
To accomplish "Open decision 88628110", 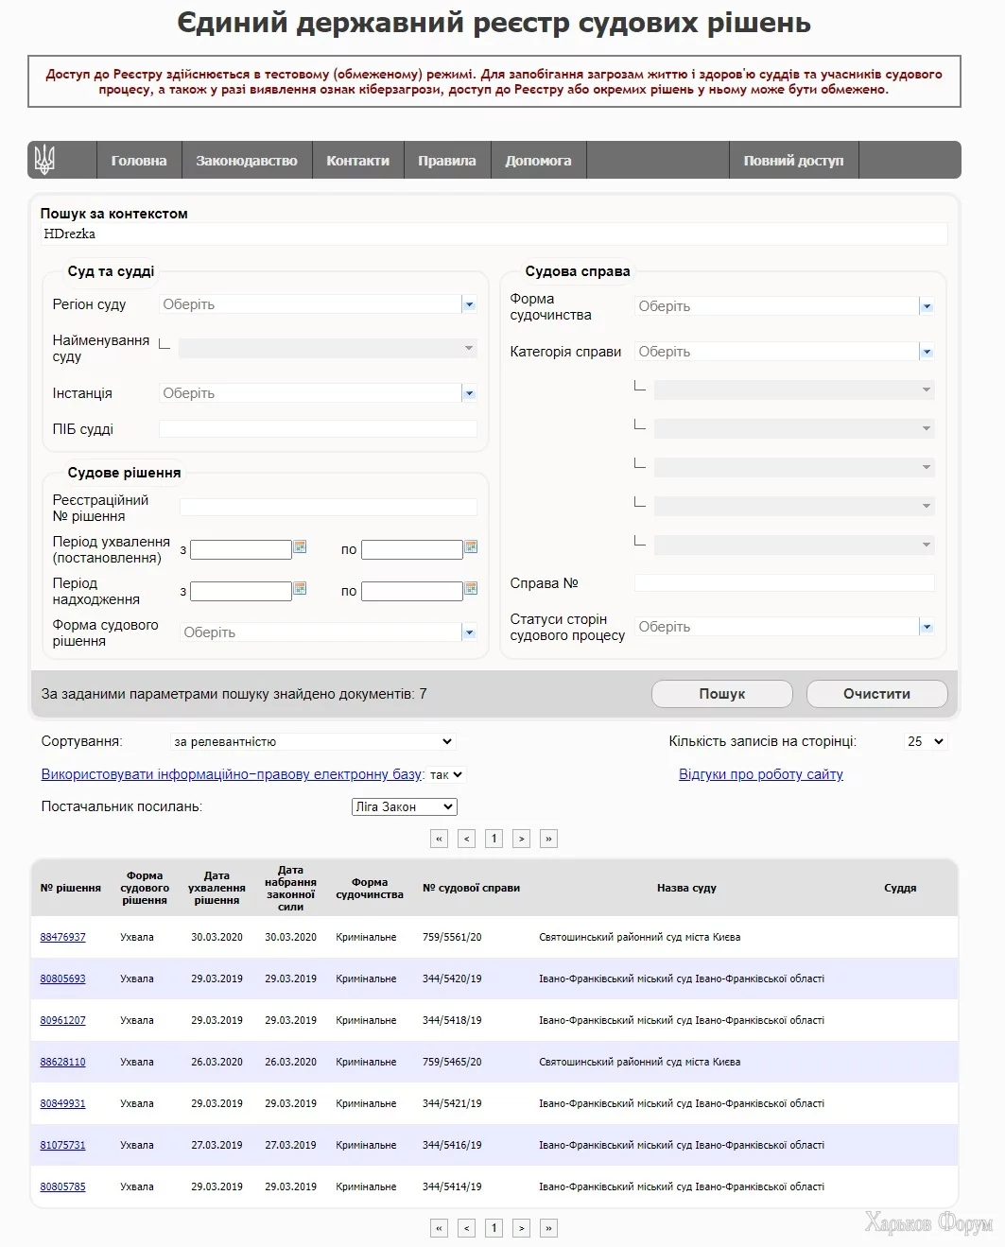I will click(x=62, y=1062).
